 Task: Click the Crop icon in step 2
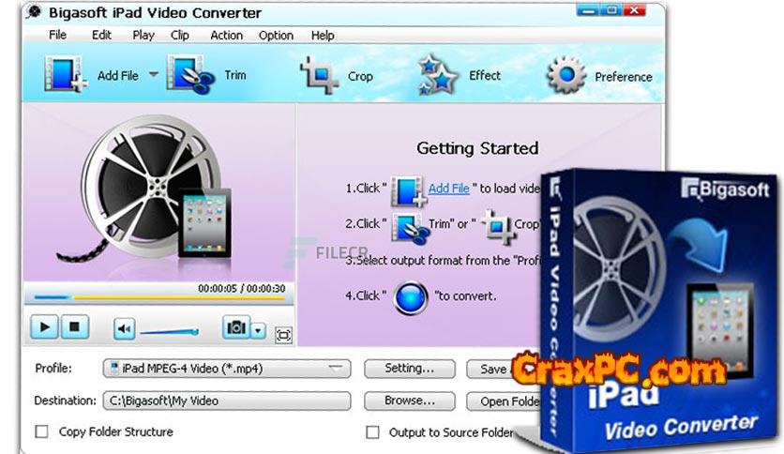point(498,226)
